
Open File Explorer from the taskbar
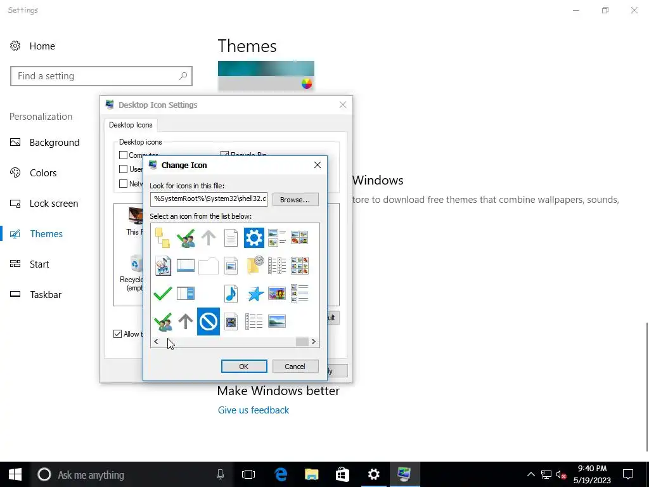pos(311,474)
